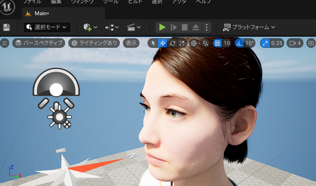Open surface snapping options icon
Screen dimensions: 316x186
coord(205,43)
